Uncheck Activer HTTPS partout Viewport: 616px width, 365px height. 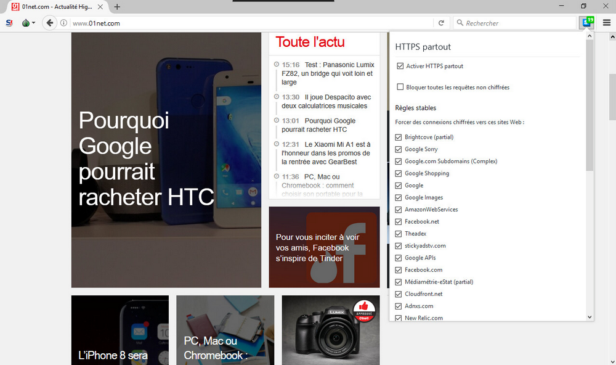[x=400, y=66]
